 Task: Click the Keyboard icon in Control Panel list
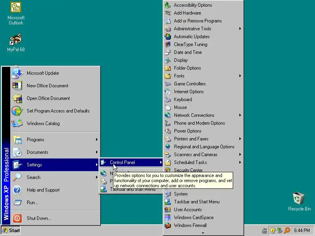coord(168,100)
